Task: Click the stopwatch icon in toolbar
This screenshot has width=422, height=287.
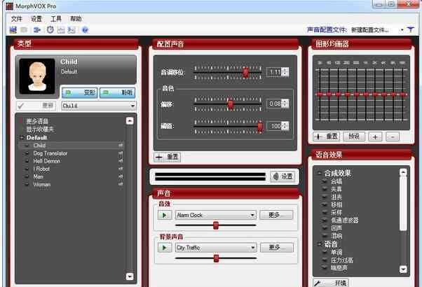Action: click(x=50, y=30)
